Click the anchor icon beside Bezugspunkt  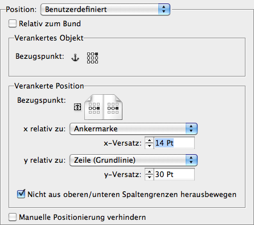(x=75, y=58)
